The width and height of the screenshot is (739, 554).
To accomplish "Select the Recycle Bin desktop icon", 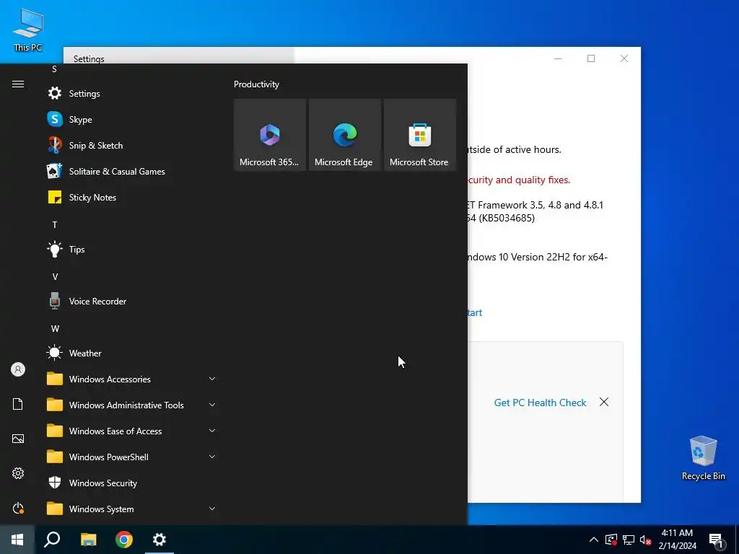I will (703, 457).
